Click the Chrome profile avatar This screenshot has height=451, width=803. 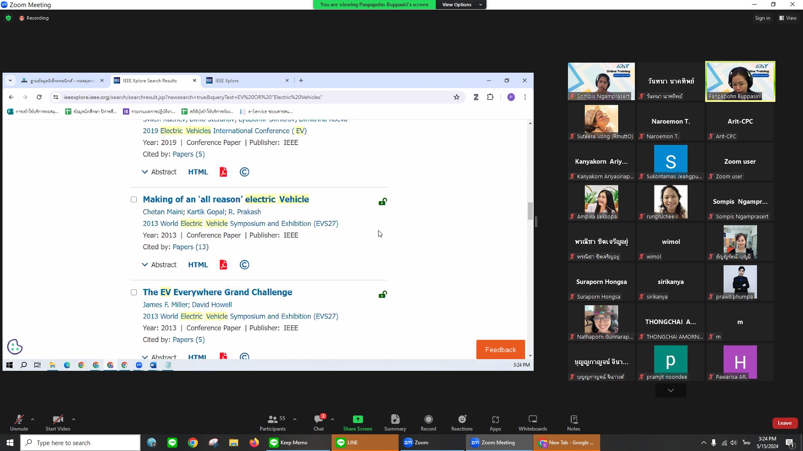pyautogui.click(x=511, y=97)
